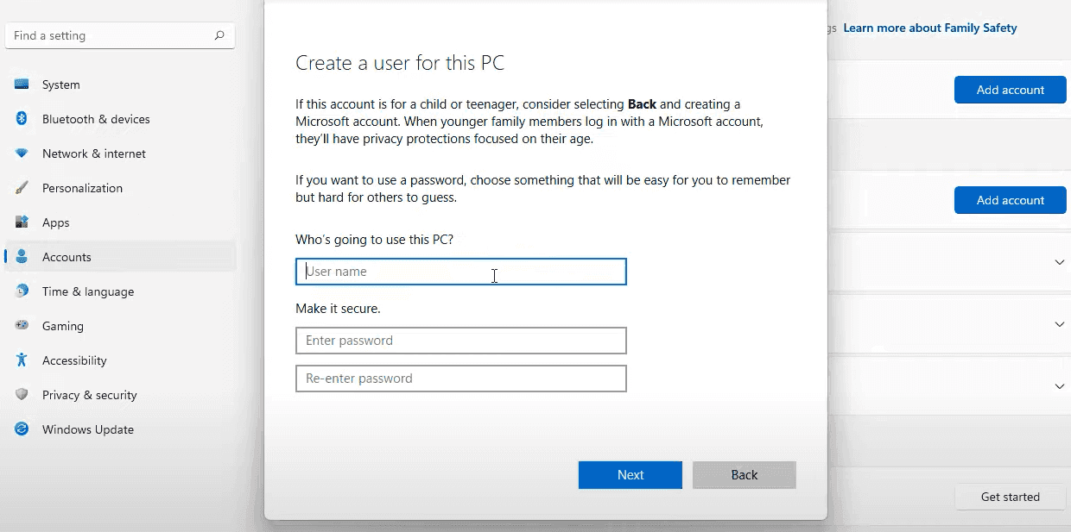Expand the second chevron row in settings
The width and height of the screenshot is (1071, 532).
(1060, 324)
